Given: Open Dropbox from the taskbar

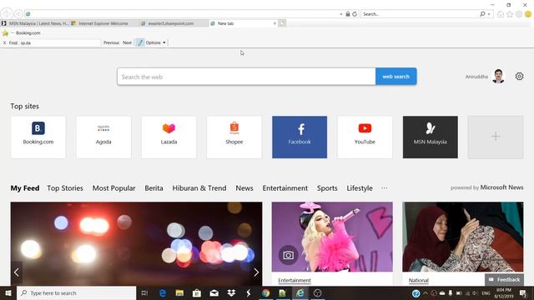Looking at the screenshot, I should (231, 292).
